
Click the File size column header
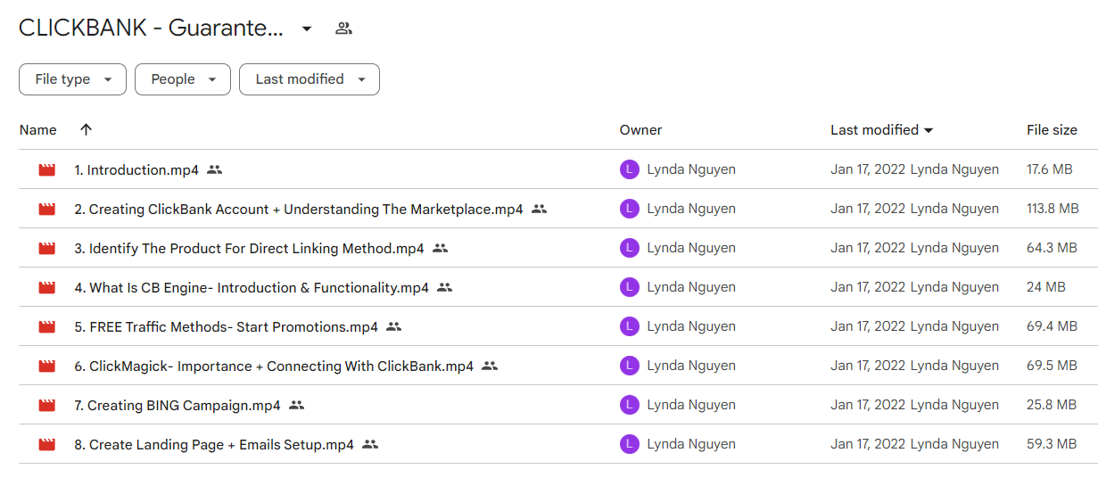point(1052,130)
